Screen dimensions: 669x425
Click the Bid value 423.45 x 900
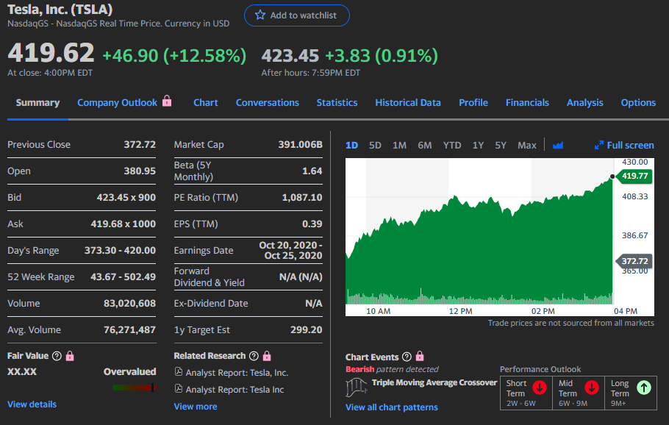pos(126,198)
